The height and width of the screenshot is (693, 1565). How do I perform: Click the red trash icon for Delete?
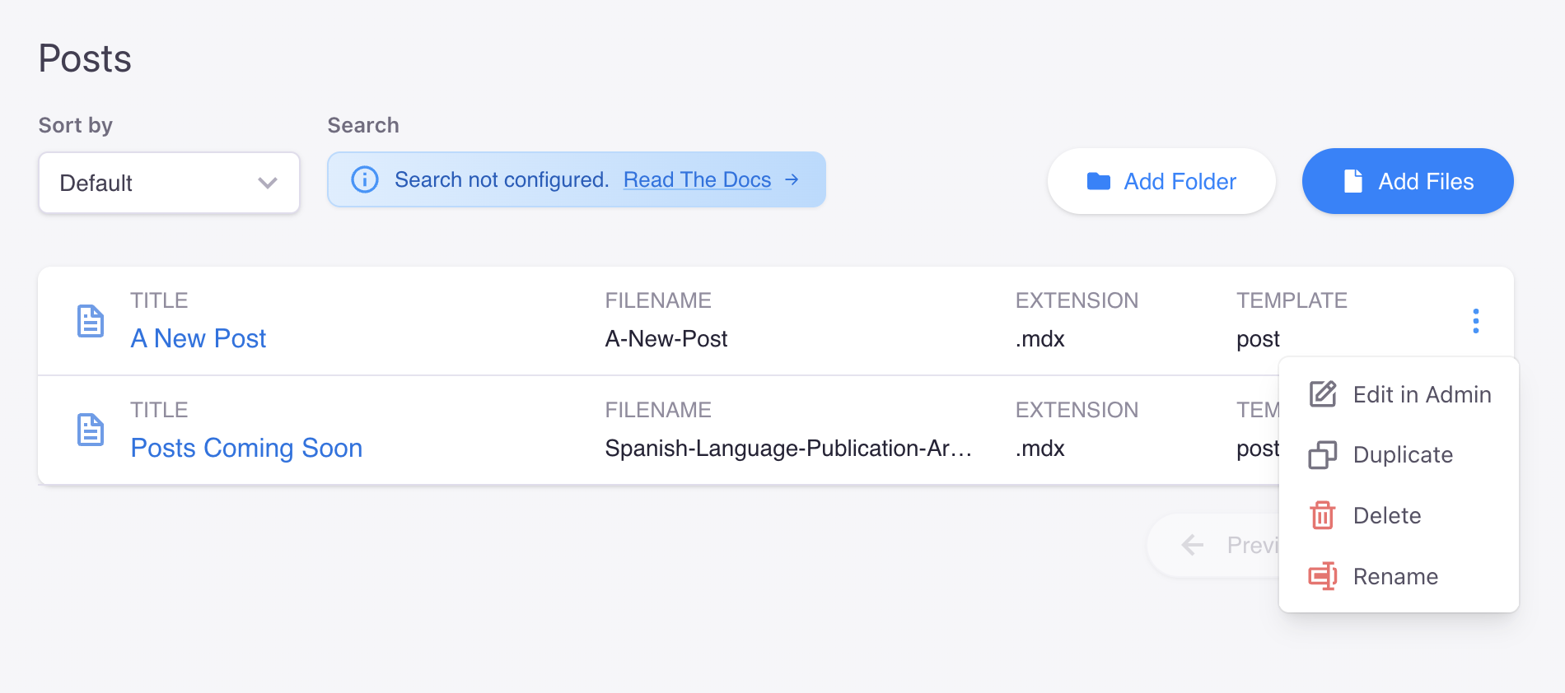[x=1323, y=515]
